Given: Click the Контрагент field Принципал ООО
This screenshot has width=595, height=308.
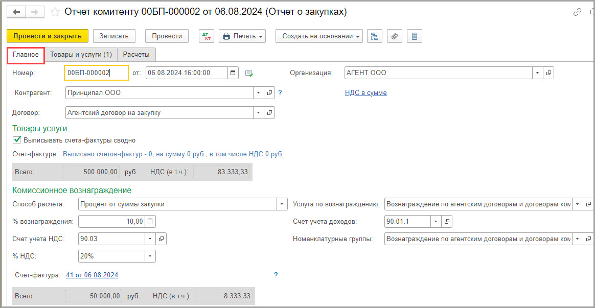Looking at the screenshot, I should tap(159, 92).
